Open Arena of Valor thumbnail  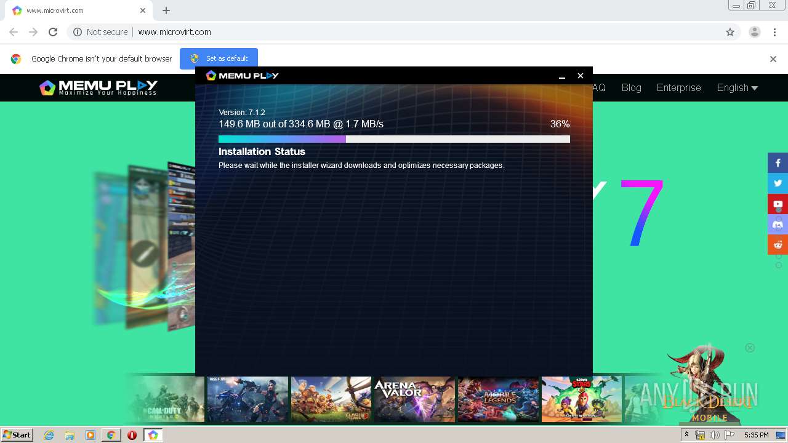coord(414,399)
